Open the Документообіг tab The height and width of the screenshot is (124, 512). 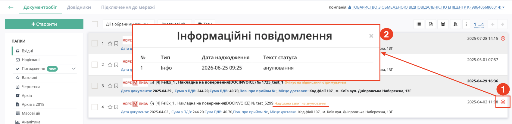point(40,7)
